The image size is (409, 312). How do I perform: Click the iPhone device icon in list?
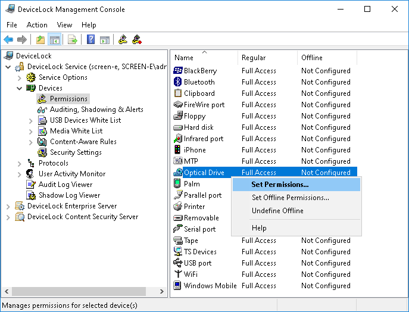coord(177,150)
